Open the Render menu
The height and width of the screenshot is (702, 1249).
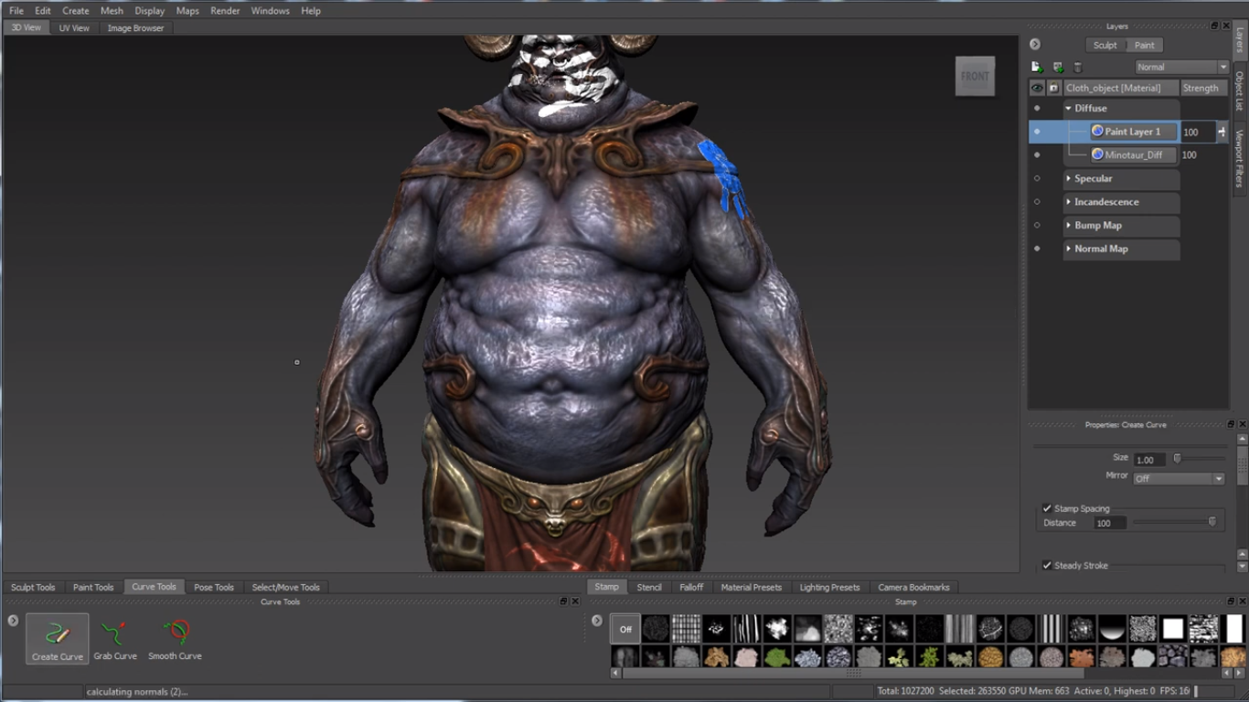coord(225,11)
